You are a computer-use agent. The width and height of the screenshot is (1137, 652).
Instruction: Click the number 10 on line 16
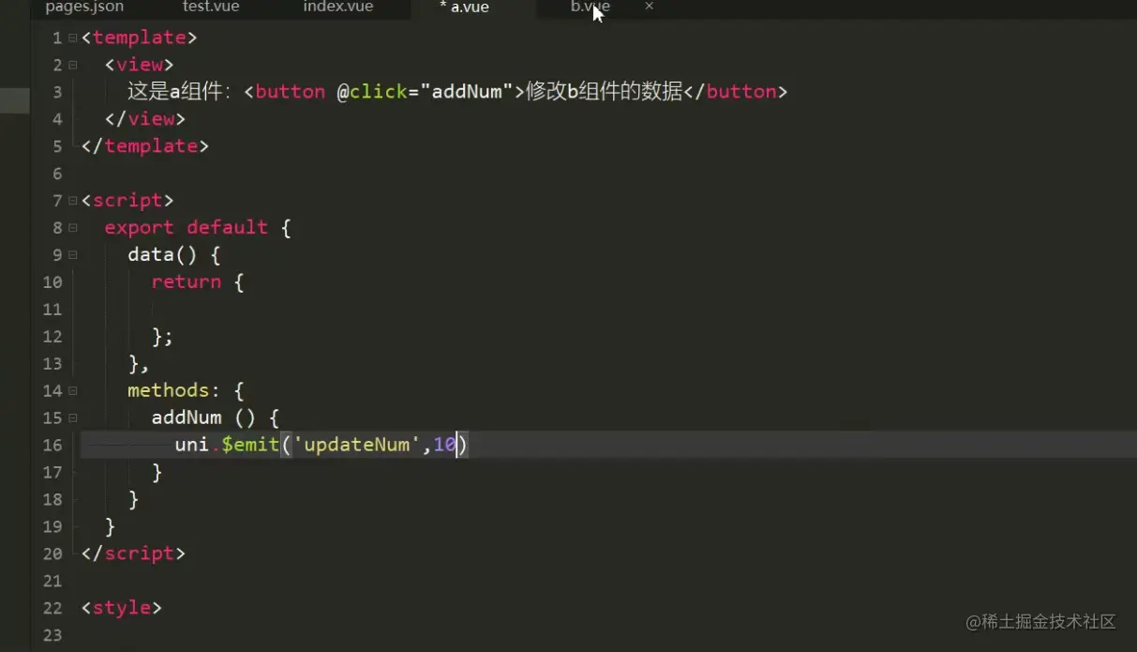(444, 445)
